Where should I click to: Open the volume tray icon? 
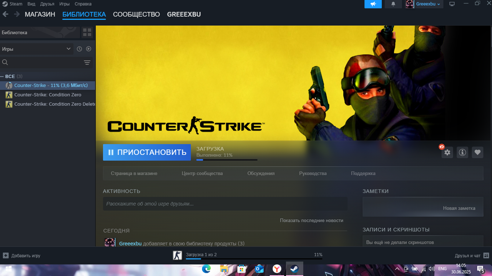pos(432,269)
